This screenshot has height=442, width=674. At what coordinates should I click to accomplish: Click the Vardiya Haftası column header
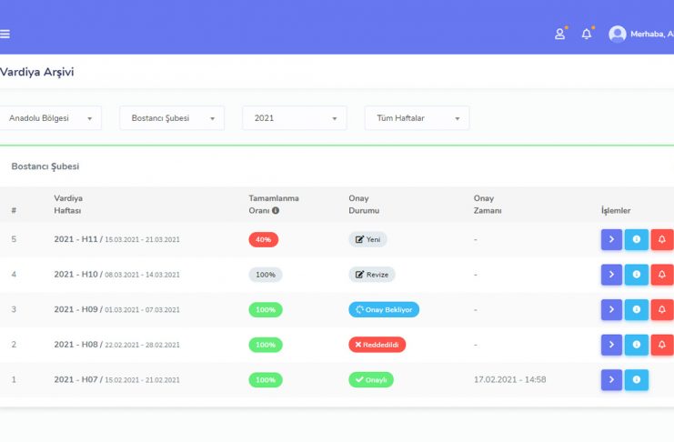point(68,205)
